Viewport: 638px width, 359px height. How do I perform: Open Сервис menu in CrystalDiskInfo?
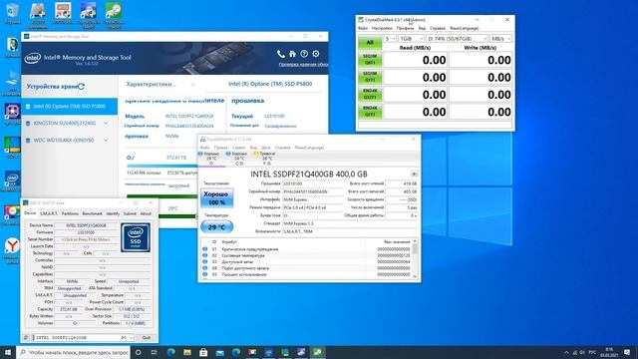[x=239, y=148]
